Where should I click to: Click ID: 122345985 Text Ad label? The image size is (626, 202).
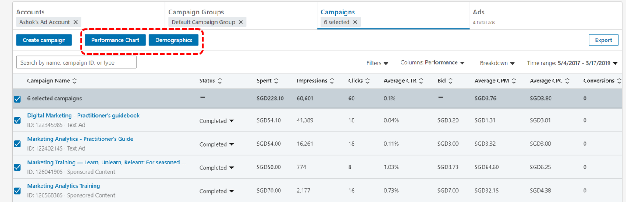click(56, 125)
